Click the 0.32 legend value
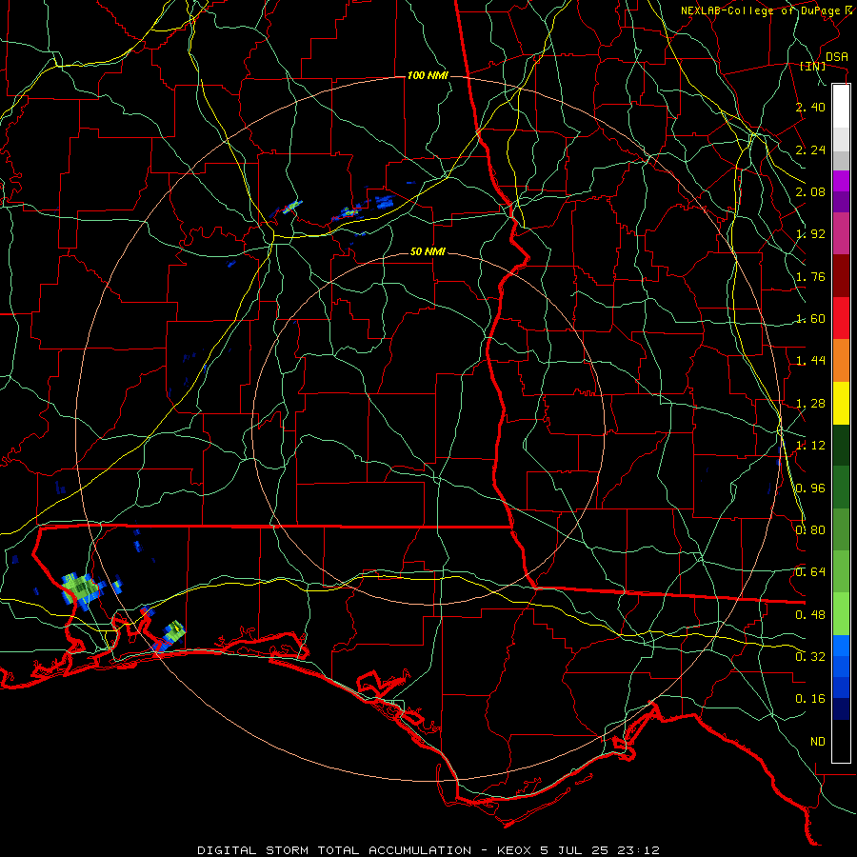Viewport: 857px width, 857px height. [x=810, y=657]
